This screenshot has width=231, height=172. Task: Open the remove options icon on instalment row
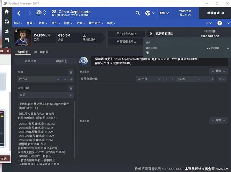pos(221,79)
